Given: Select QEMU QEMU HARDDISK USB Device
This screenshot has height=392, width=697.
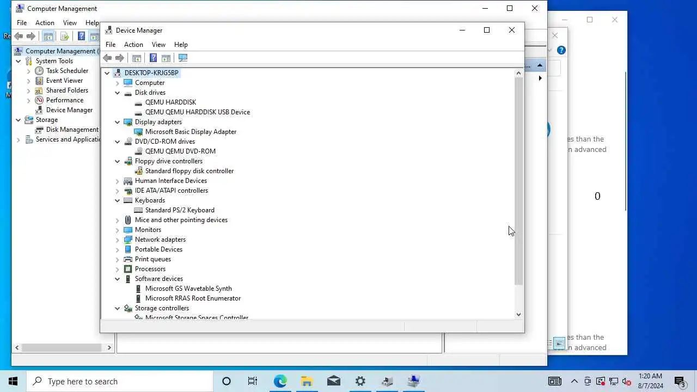Looking at the screenshot, I should [x=198, y=112].
